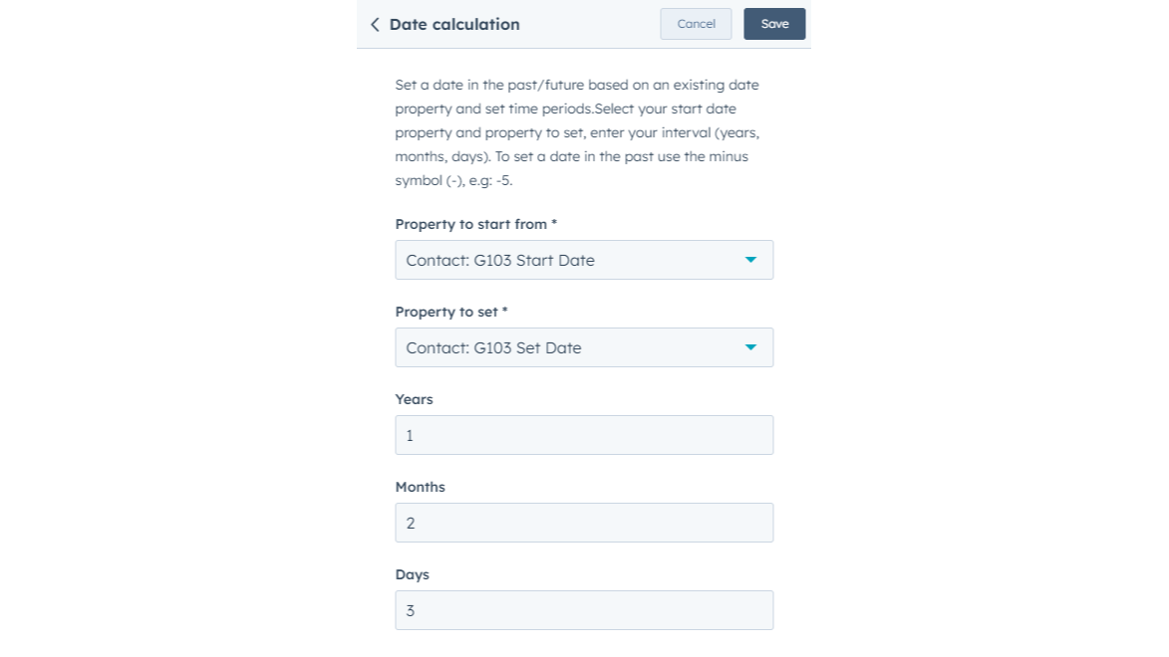This screenshot has height=657, width=1169.
Task: Open the 'Contact: G103 Set Date' dropdown
Action: [x=583, y=347]
